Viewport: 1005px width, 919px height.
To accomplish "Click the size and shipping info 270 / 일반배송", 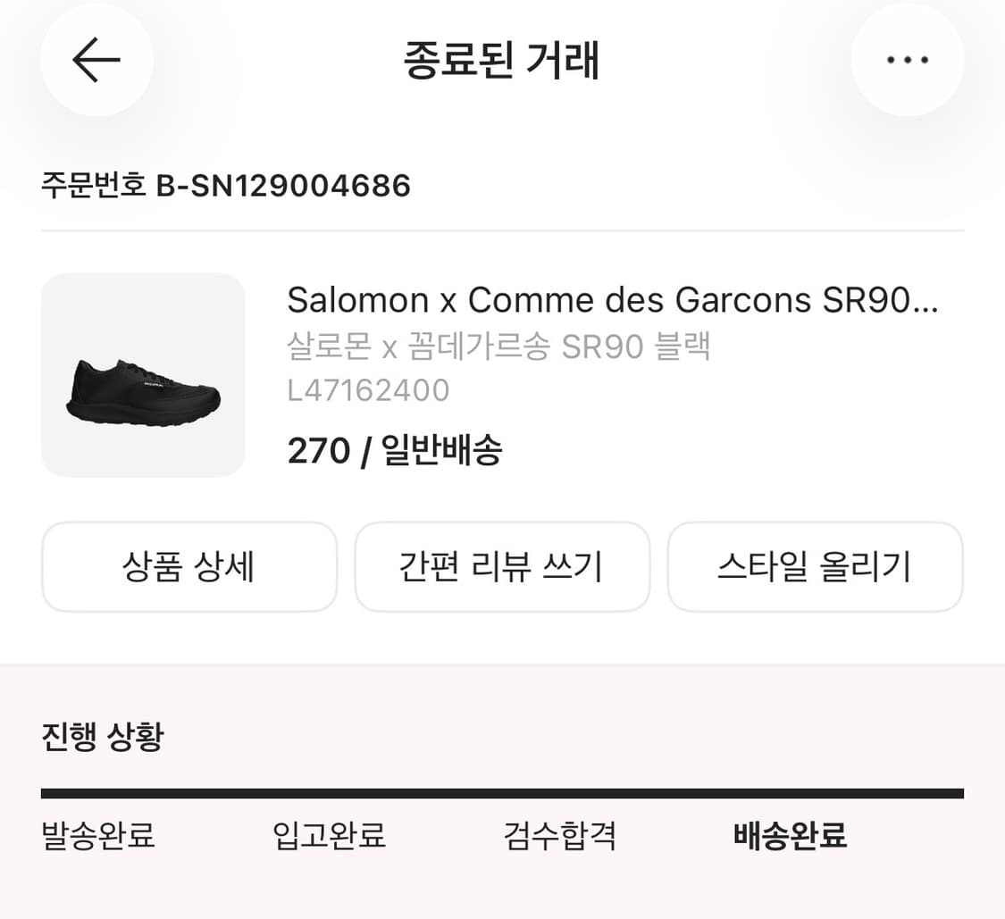I will (395, 451).
